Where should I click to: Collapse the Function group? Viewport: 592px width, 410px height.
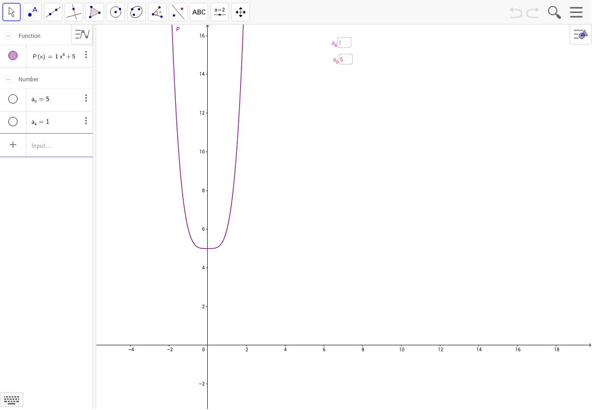(x=8, y=36)
